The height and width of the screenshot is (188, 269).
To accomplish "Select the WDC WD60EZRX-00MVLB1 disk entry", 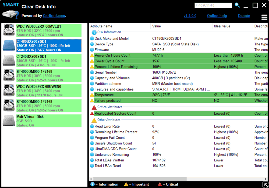I will pos(49,31).
